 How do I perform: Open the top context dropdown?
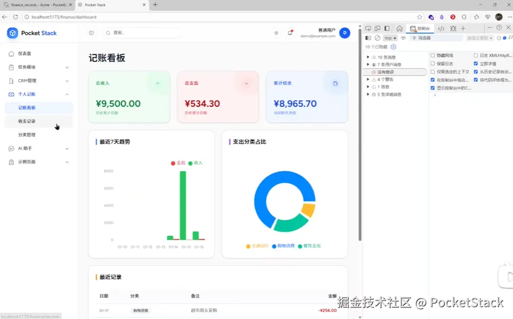coord(390,38)
